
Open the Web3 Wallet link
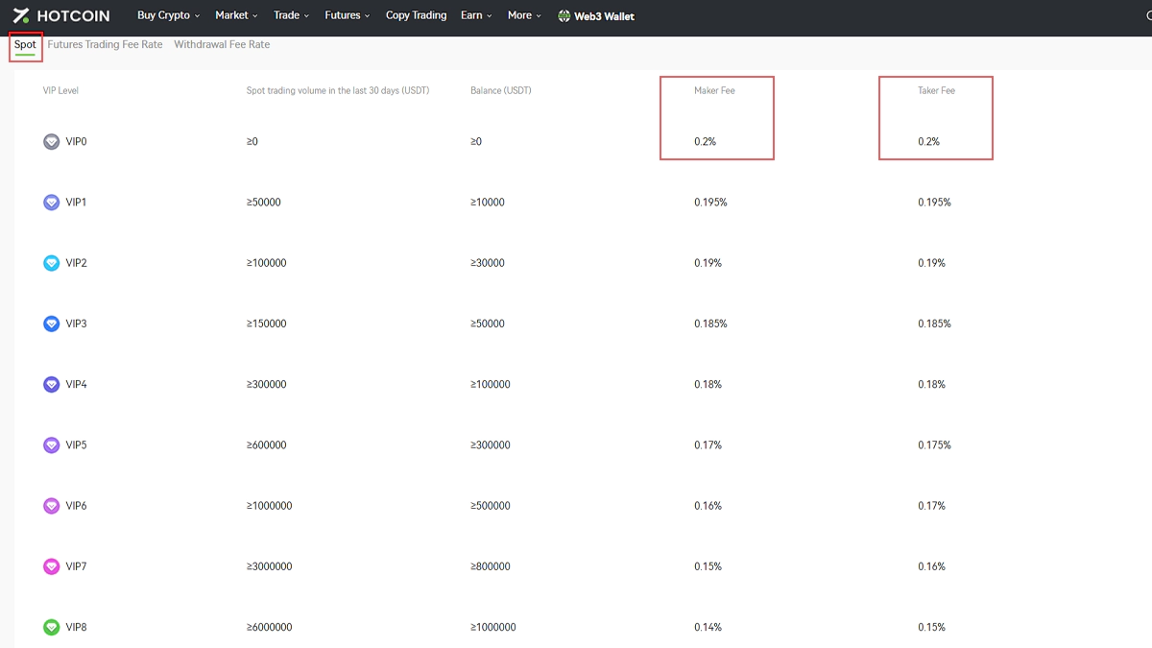(x=604, y=16)
